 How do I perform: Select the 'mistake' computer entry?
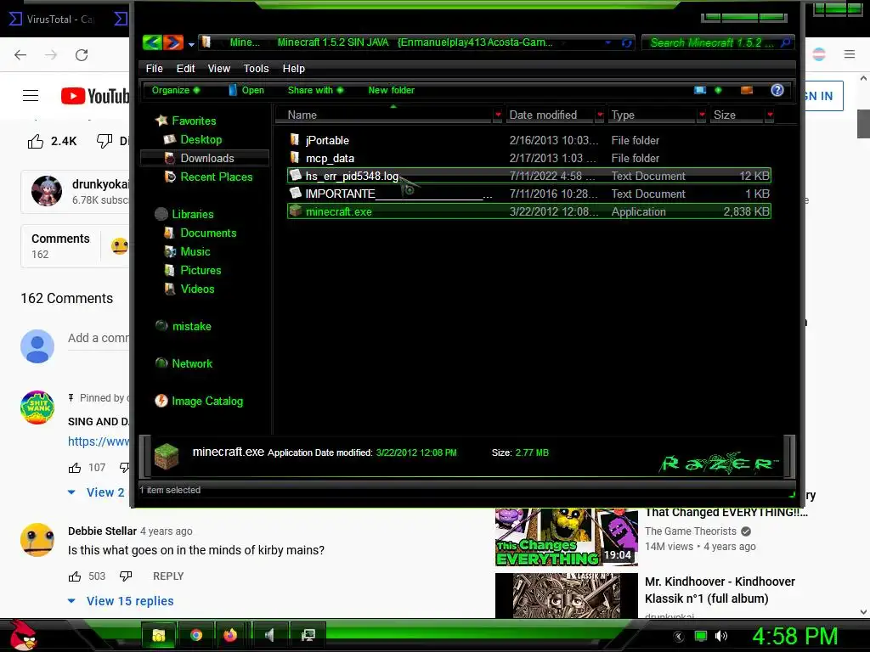tap(191, 326)
